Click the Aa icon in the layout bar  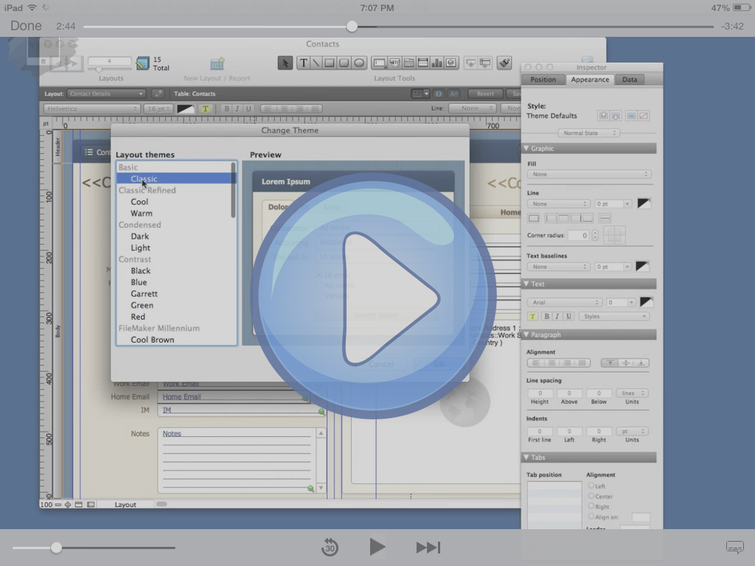(453, 94)
